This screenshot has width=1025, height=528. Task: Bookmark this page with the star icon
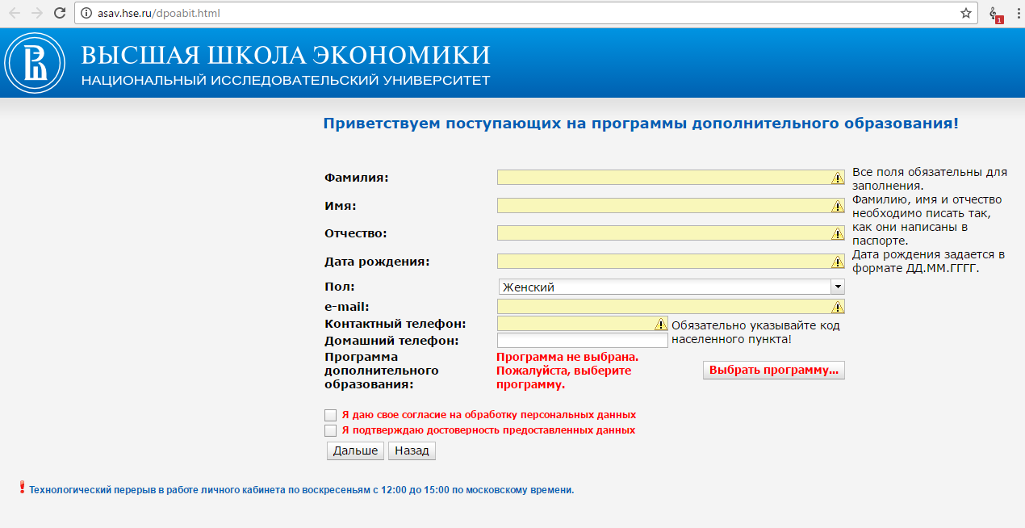point(965,13)
